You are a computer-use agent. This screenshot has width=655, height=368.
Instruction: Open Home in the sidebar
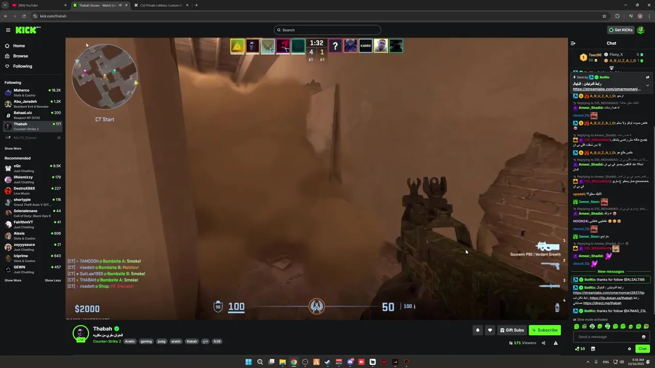(x=19, y=45)
